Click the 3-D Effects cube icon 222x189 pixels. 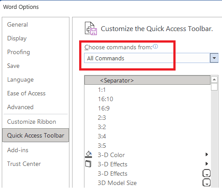coord(88,164)
